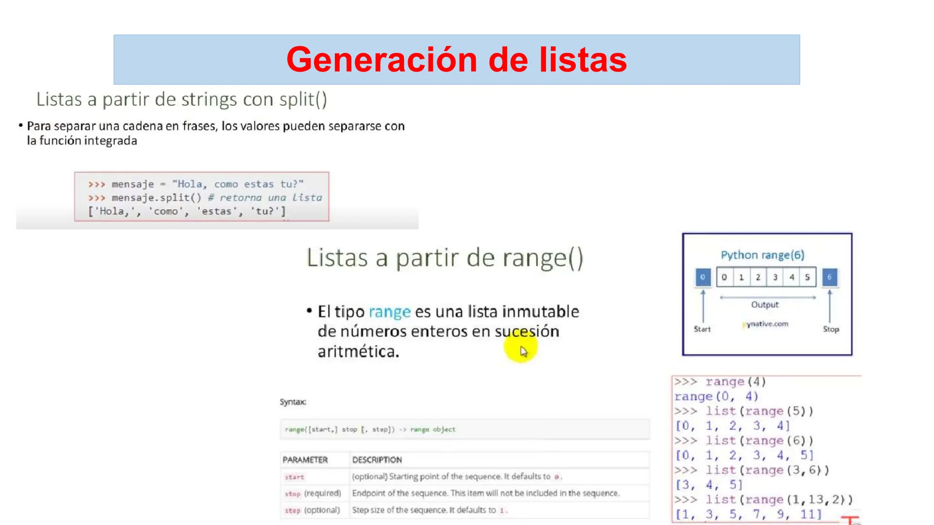Image resolution: width=934 pixels, height=525 pixels.
Task: Click the text 'aritmética.'
Action: coord(358,351)
